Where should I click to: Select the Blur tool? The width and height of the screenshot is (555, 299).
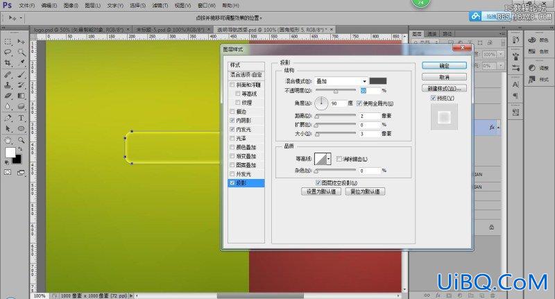click(8, 107)
